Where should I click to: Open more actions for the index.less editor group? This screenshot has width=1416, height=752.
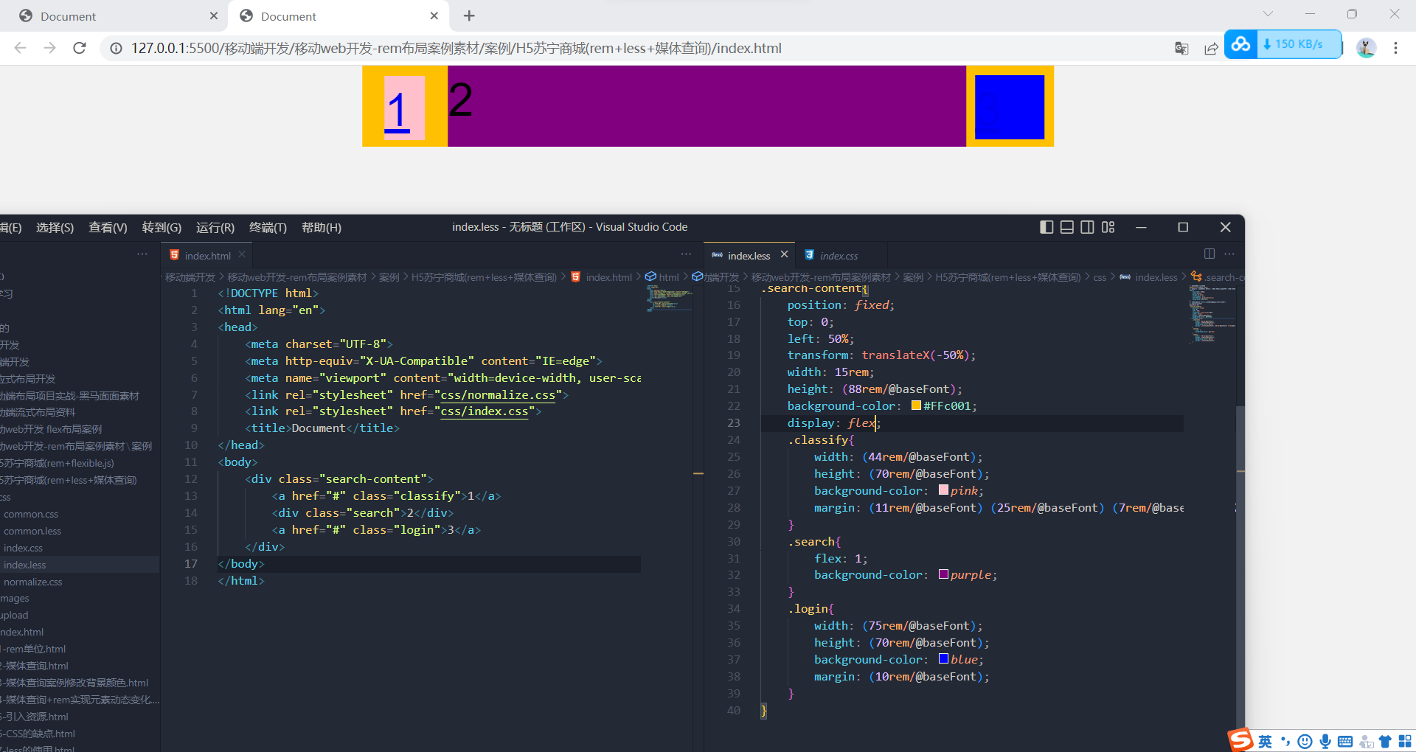1229,254
